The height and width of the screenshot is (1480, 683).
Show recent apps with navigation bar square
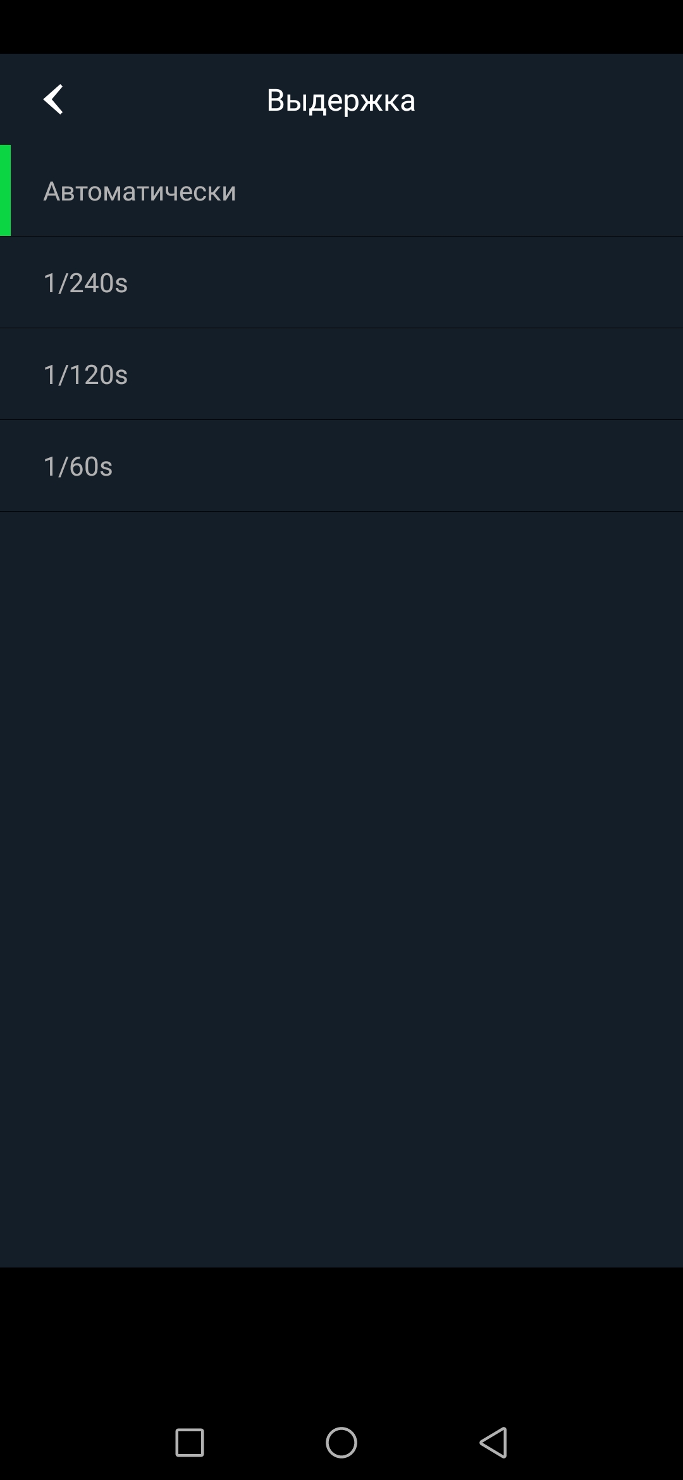(x=189, y=1443)
